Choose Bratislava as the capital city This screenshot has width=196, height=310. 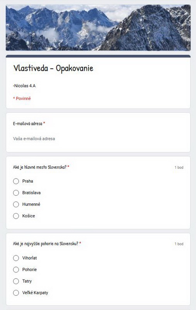(16, 193)
